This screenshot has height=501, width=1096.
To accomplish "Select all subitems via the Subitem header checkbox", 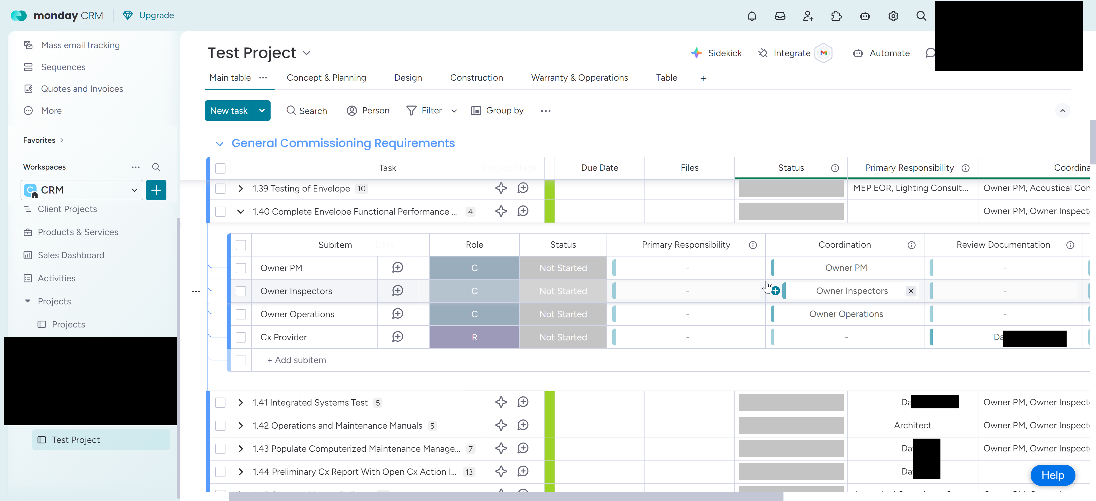I will pos(241,245).
